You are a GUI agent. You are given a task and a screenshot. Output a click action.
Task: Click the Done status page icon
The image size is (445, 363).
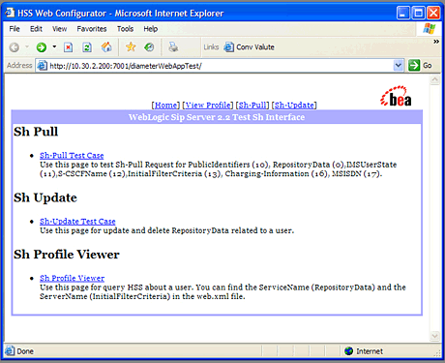click(10, 350)
